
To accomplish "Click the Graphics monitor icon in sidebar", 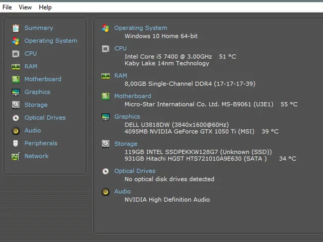I will 16,92.
